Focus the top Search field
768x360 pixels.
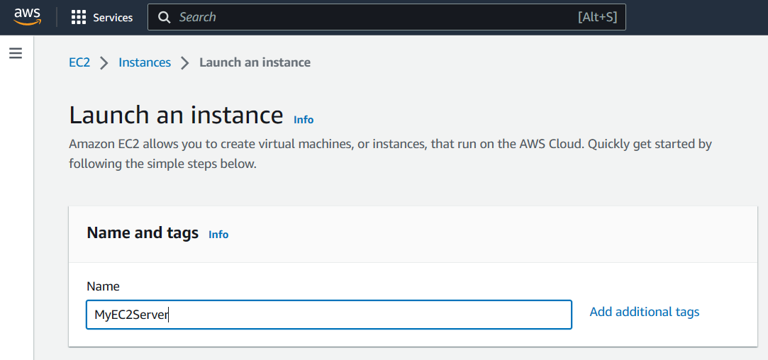386,17
